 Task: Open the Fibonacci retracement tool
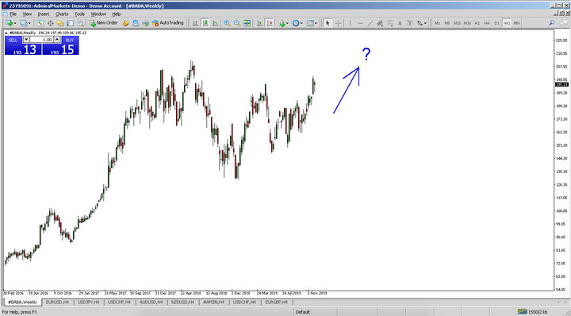[x=389, y=23]
